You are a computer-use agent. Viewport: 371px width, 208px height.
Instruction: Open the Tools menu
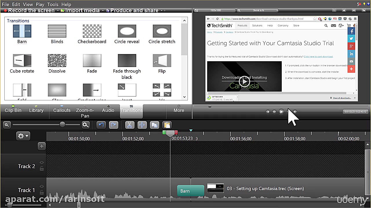point(53,4)
